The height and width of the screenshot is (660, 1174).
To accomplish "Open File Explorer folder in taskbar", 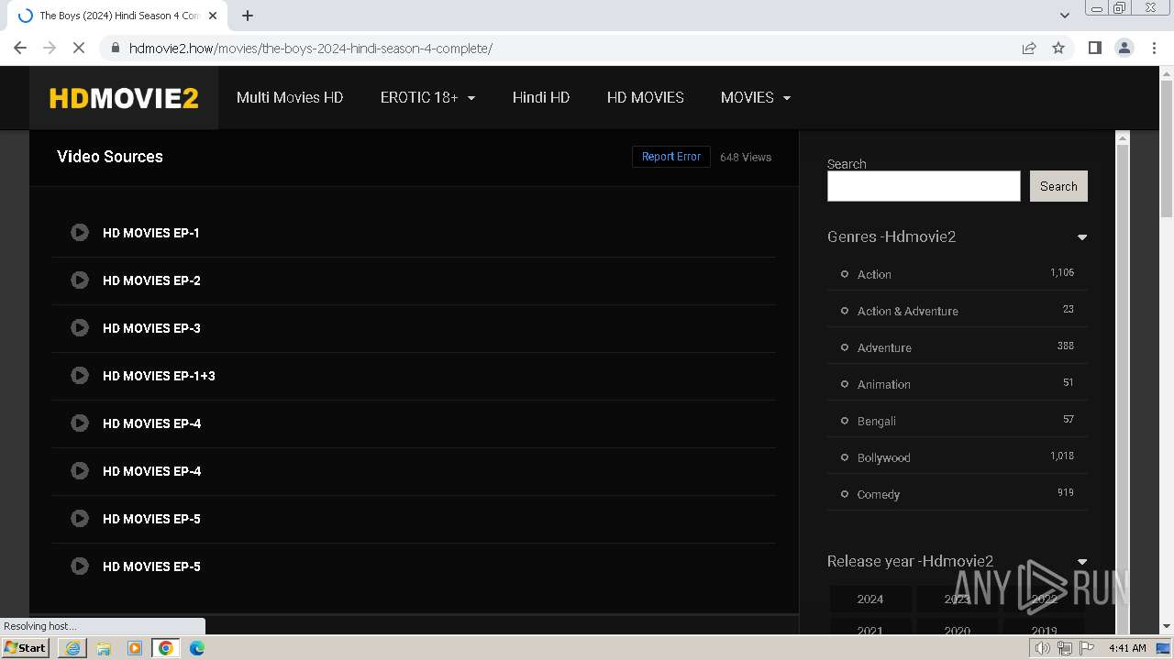I will (104, 648).
